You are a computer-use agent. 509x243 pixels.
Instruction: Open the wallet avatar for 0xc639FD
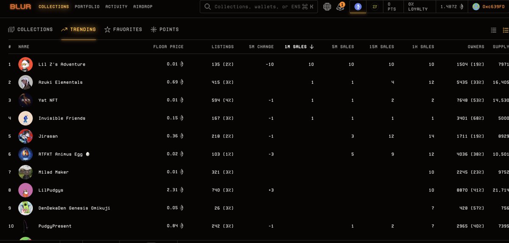pos(476,7)
